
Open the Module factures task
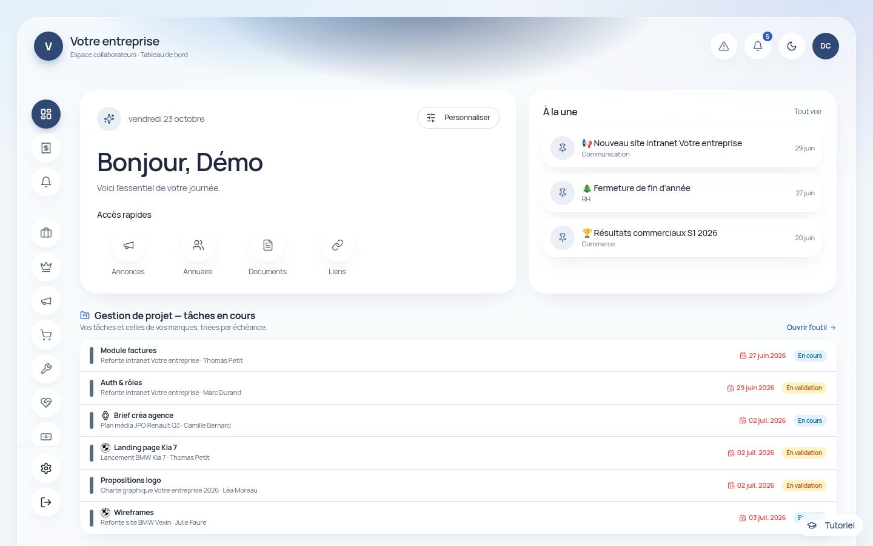(x=458, y=356)
